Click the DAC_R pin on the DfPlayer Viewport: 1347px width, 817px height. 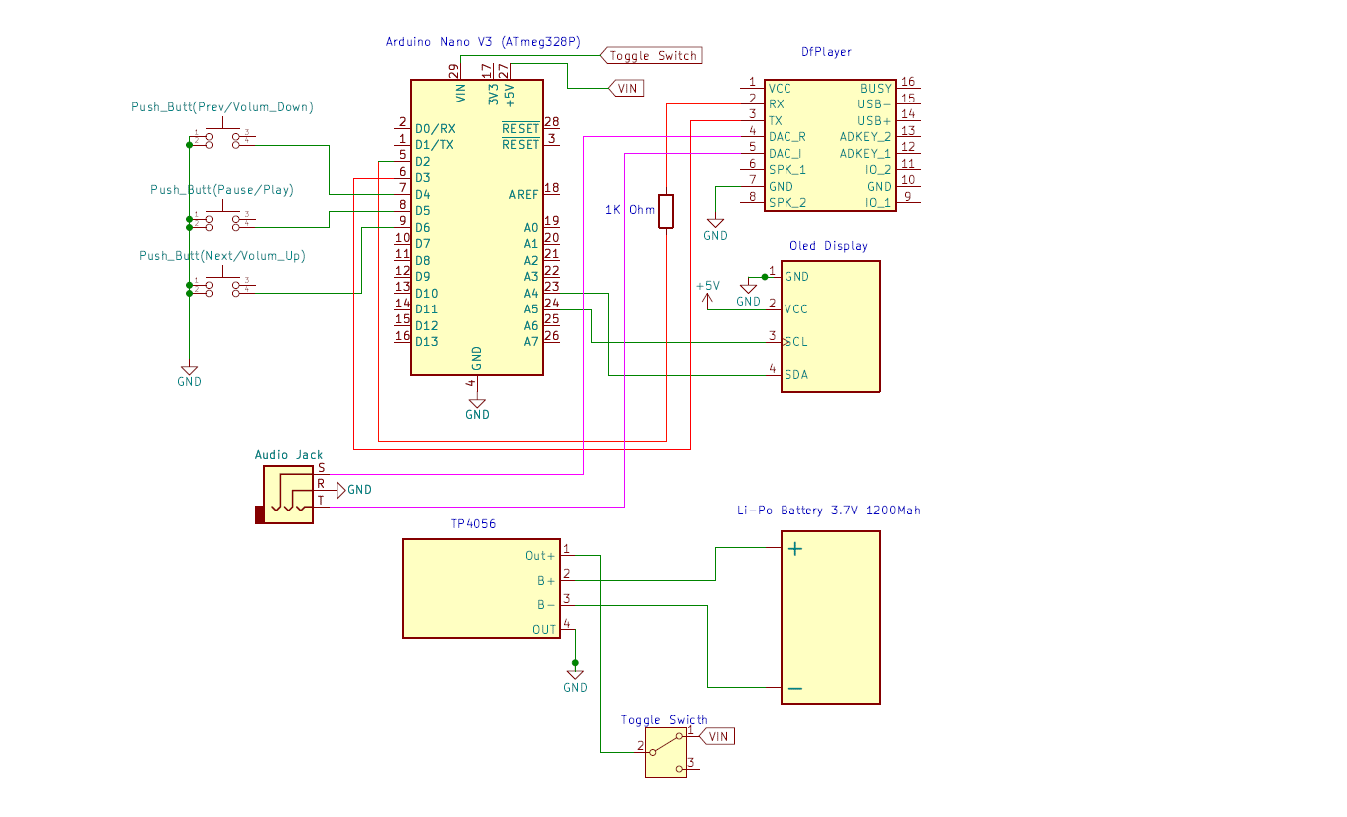pos(786,137)
